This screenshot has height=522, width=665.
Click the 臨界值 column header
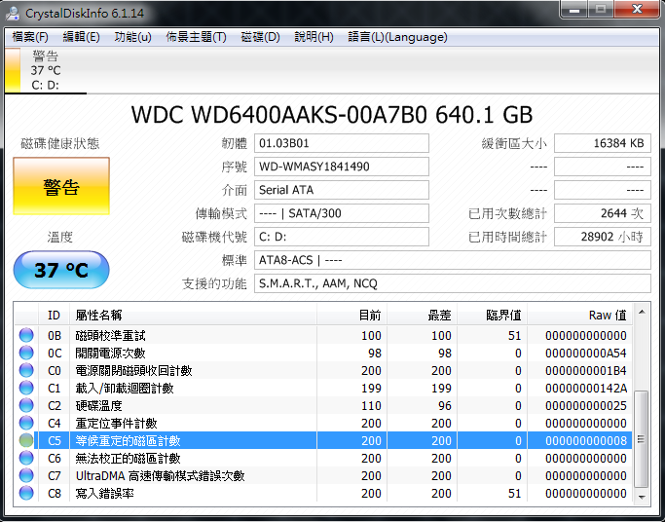point(492,316)
